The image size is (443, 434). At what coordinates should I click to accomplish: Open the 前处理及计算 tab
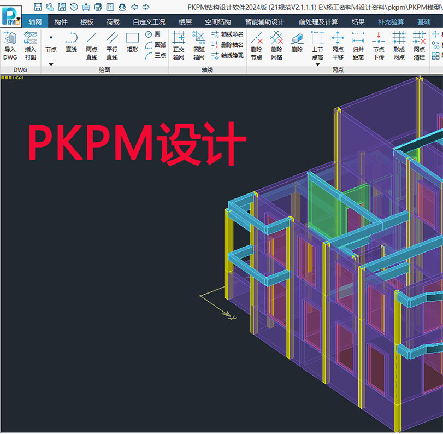coord(318,22)
